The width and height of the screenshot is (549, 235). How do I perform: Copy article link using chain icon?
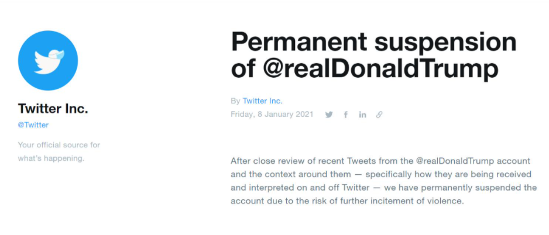tap(379, 115)
